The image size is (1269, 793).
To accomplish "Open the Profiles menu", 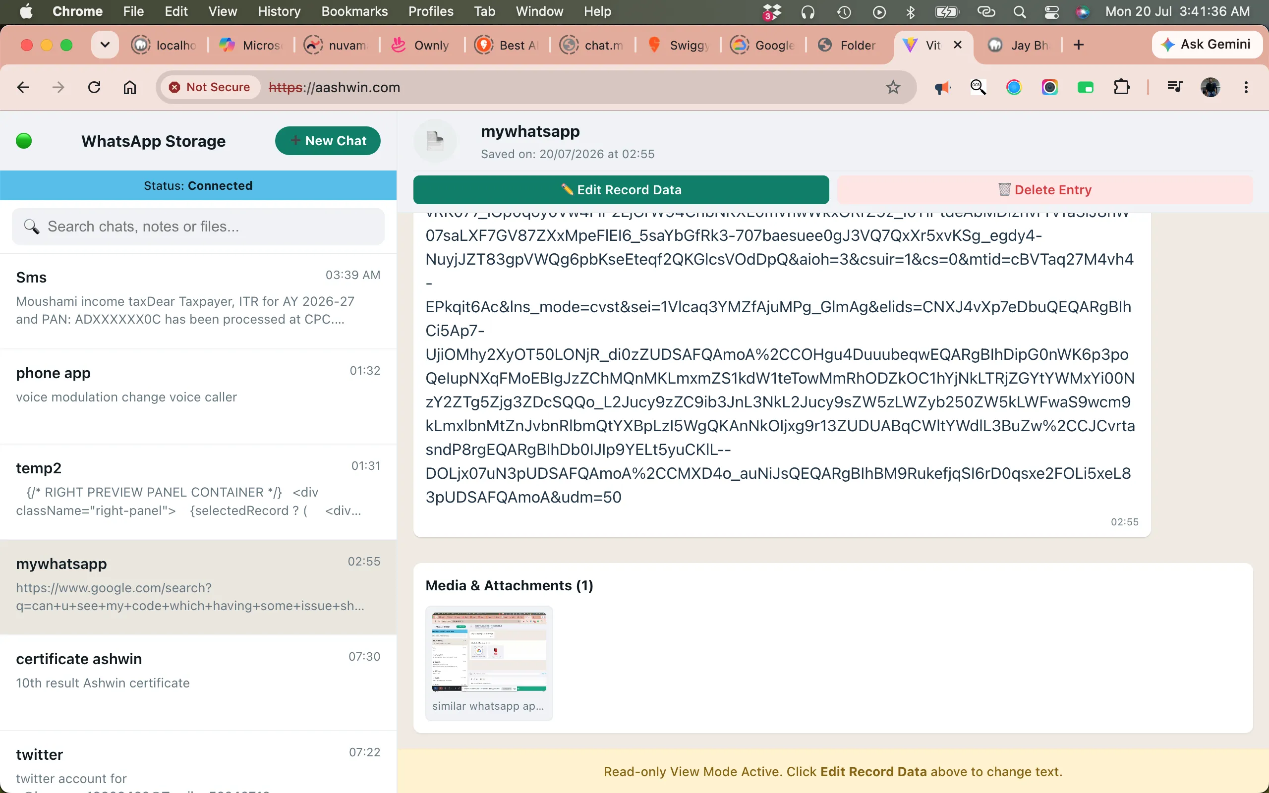I will [x=431, y=11].
